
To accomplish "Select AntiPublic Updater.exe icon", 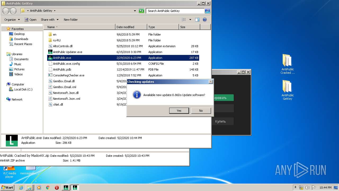I will tap(50, 52).
